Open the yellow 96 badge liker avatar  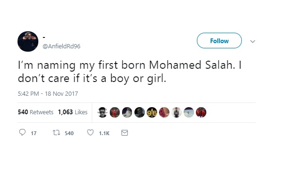(x=152, y=112)
